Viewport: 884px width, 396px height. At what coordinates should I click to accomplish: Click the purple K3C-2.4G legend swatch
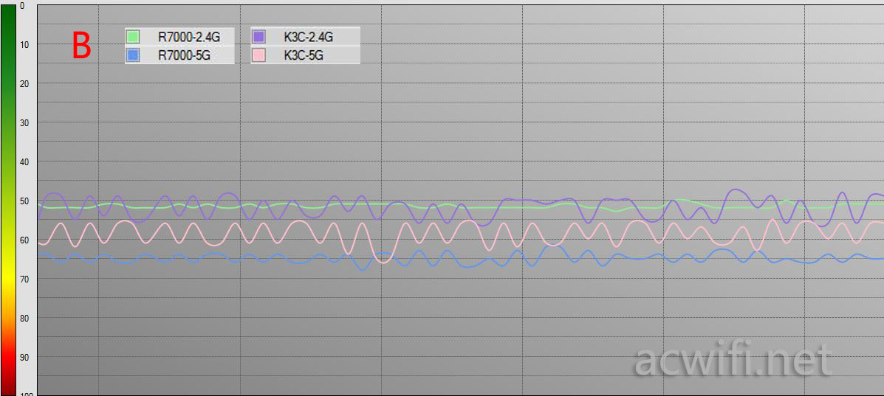tap(258, 37)
